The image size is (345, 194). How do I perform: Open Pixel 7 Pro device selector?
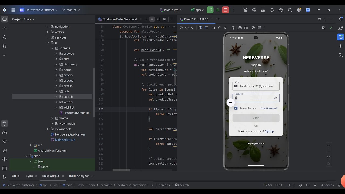tap(171, 10)
